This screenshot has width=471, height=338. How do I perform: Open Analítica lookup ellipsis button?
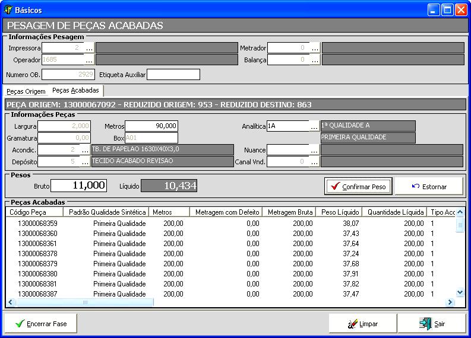pos(314,126)
